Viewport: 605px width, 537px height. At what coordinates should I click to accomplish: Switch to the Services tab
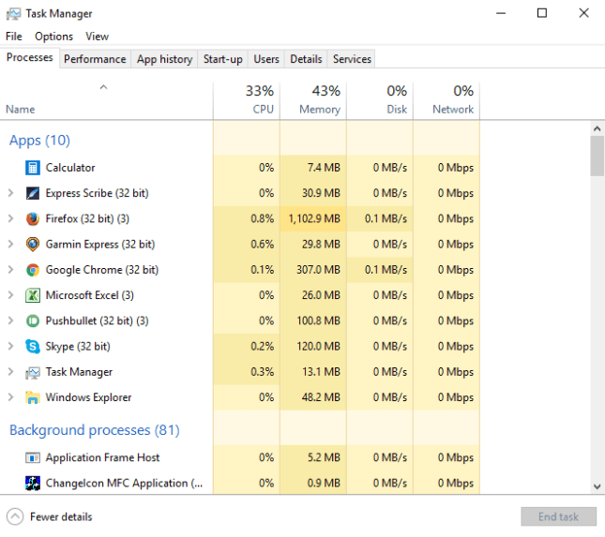point(352,59)
